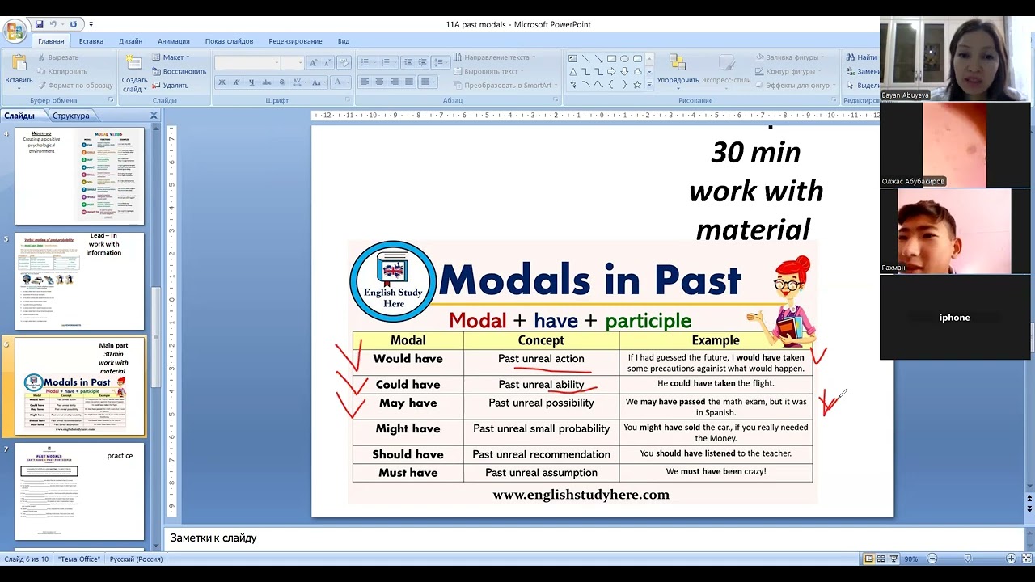Save the presentation via quick access toolbar
Image resolution: width=1035 pixels, height=582 pixels.
click(x=39, y=24)
